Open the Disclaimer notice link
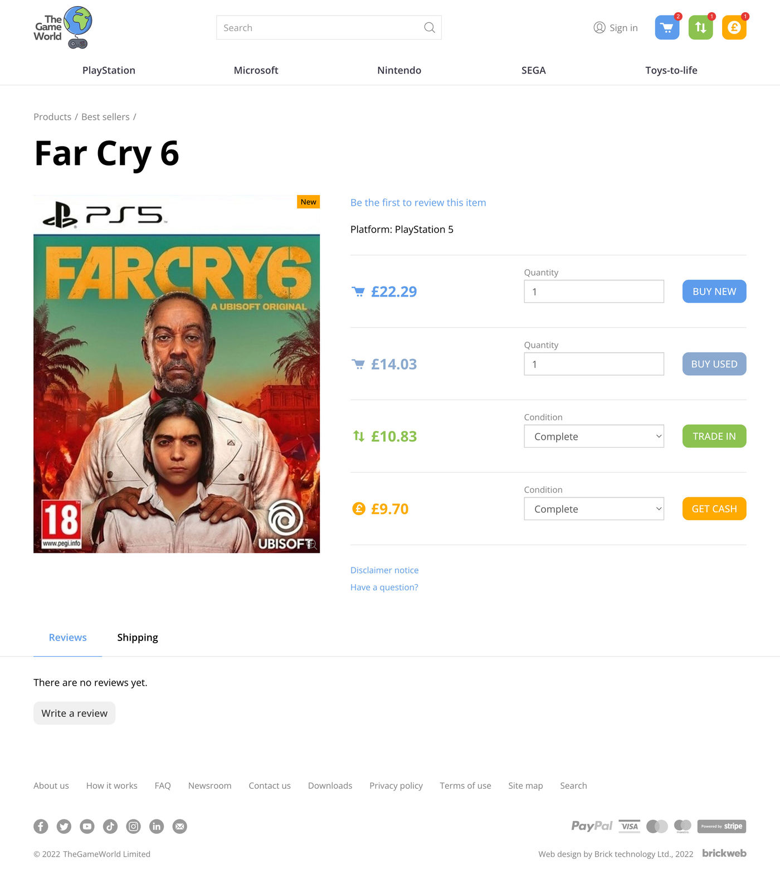 coord(384,570)
